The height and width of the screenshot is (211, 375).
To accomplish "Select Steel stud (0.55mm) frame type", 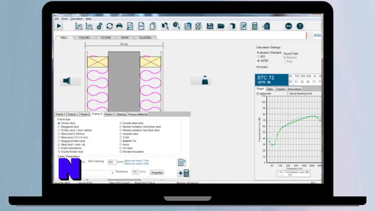I will point(59,134).
